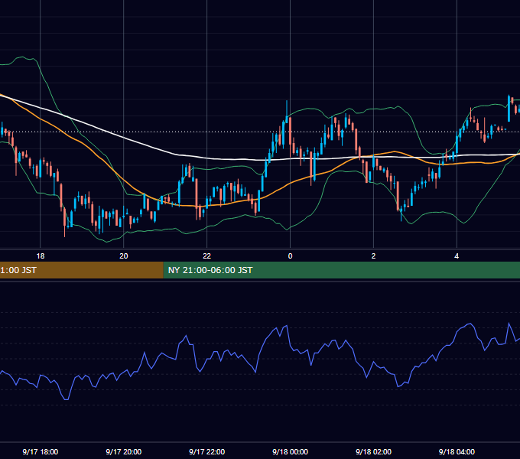
Task: Click the orange session bar ending 1:00 JST
Action: [x=82, y=270]
